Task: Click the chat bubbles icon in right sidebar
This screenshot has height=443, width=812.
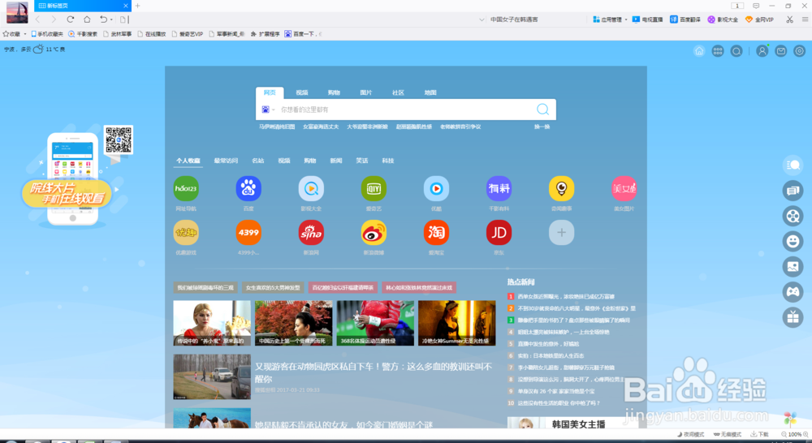Action: 793,191
